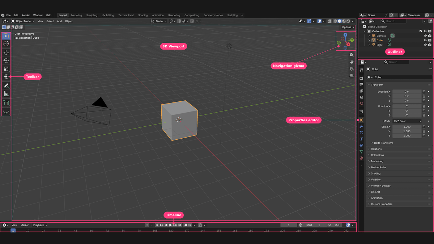Open the Scene properties tab

pos(361,97)
